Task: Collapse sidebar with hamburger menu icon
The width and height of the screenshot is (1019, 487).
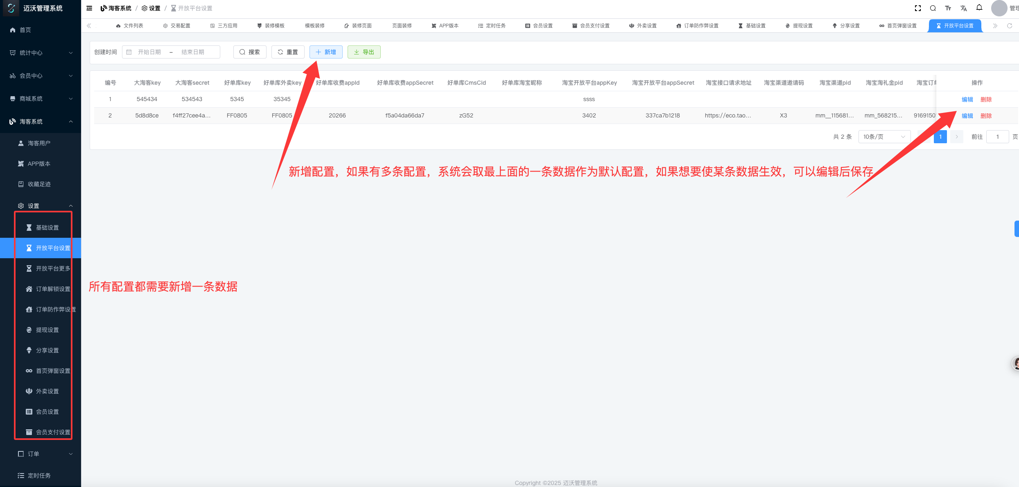Action: (89, 8)
